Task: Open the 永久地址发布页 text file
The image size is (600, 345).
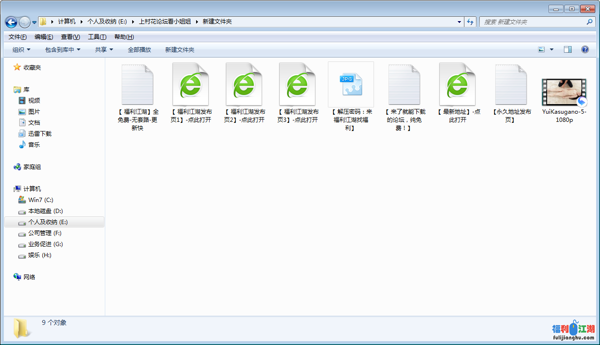Action: [x=511, y=84]
